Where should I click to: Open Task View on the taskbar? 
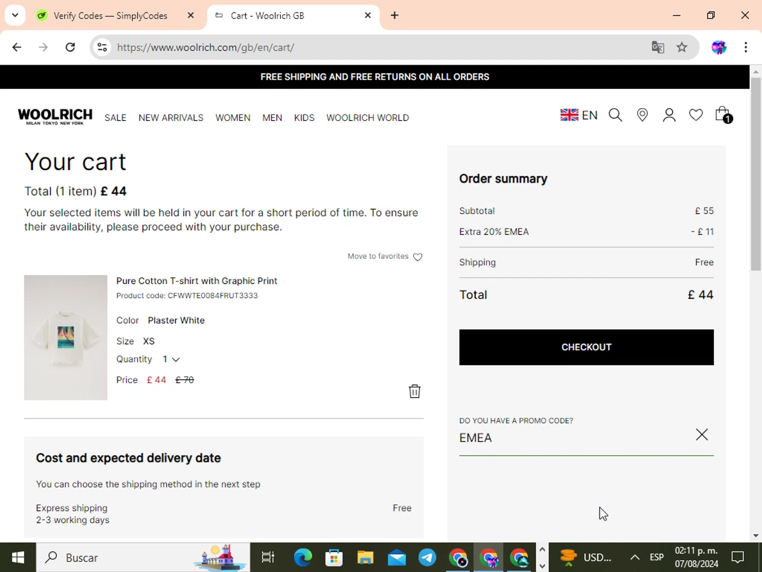[x=268, y=558]
